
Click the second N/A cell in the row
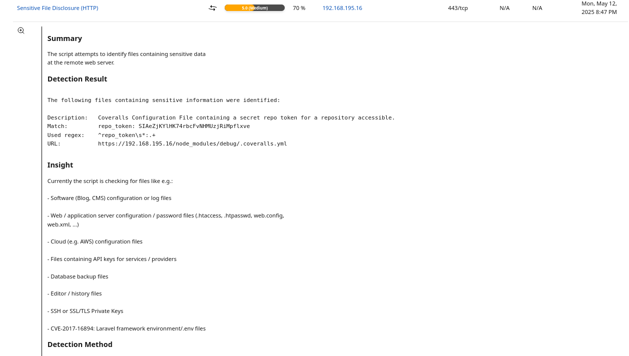click(x=537, y=8)
